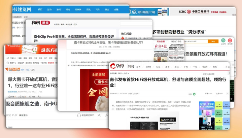Click the Aa font-size icon on the 东方财富 article
Screen dimensions: 242x138
pyautogui.click(x=39, y=97)
